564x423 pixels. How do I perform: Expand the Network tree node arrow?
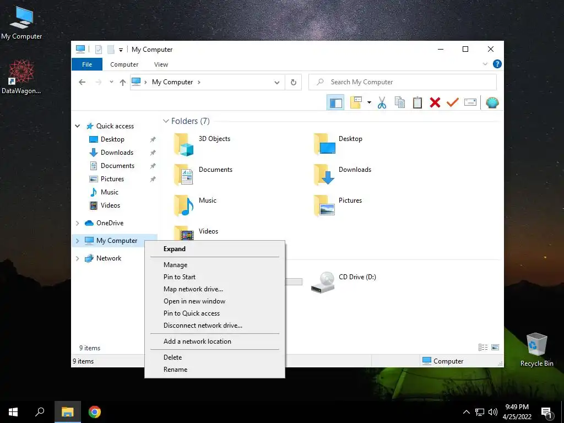(77, 258)
